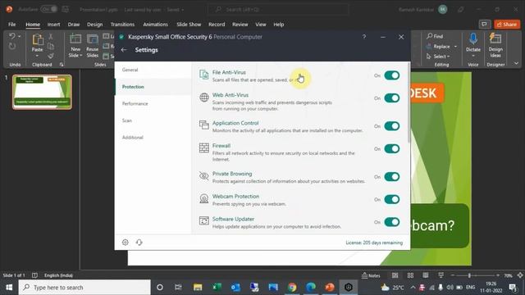The width and height of the screenshot is (525, 295).
Task: Open Find in Editing group
Action: tap(435, 36)
